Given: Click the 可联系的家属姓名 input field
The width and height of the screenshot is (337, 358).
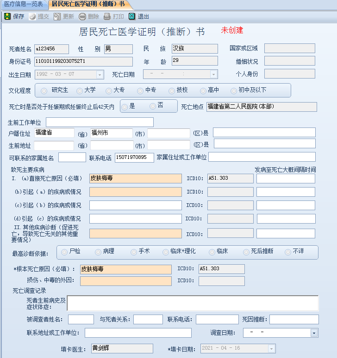Looking at the screenshot, I should [x=72, y=158].
